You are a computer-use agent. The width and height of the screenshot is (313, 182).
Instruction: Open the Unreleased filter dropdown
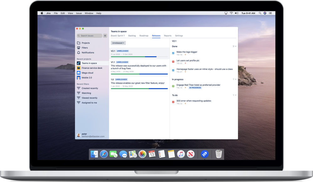(x=118, y=43)
